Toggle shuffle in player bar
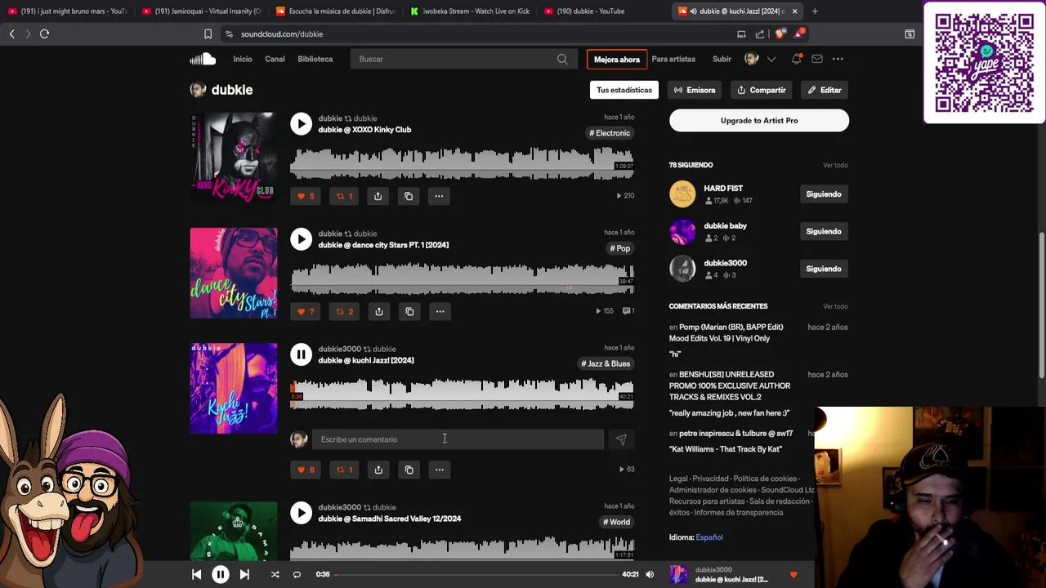 tap(275, 574)
